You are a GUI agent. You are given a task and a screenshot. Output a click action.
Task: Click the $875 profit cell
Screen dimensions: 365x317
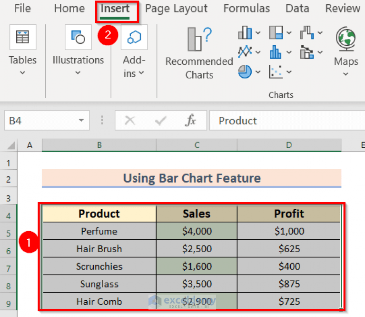[289, 284]
